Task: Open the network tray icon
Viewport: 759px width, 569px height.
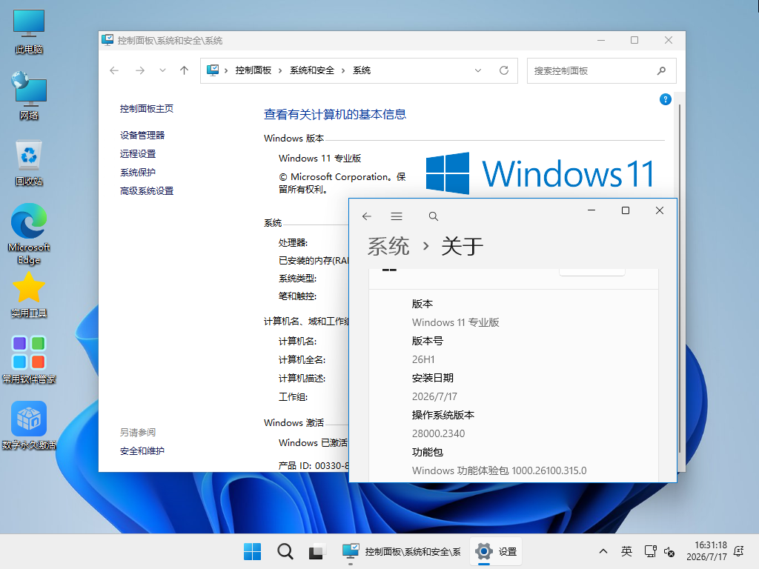Action: (x=650, y=551)
